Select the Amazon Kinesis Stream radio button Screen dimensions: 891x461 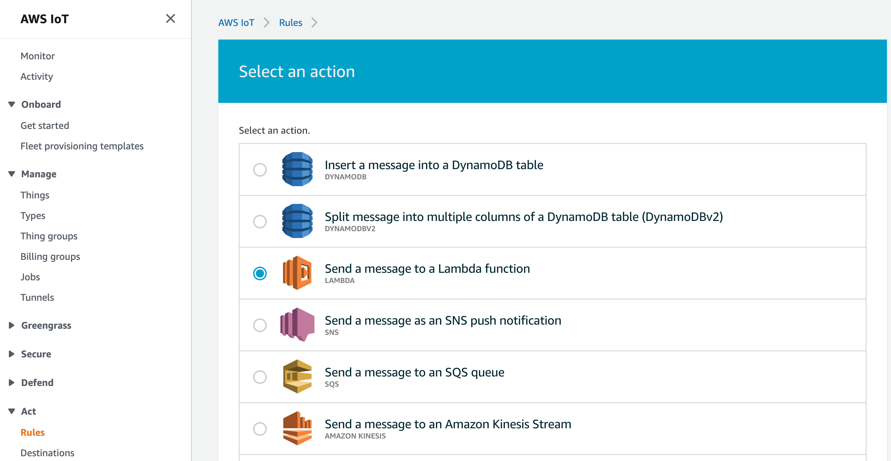[260, 429]
